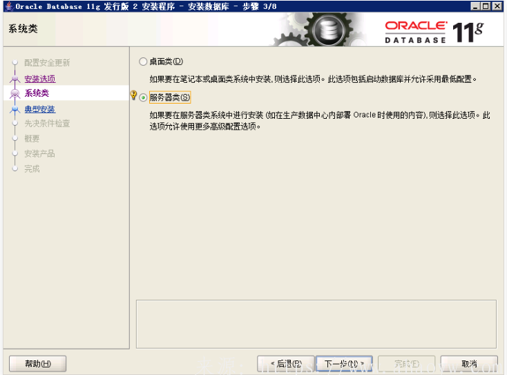Go to the 安装选项 step link

pyautogui.click(x=39, y=79)
